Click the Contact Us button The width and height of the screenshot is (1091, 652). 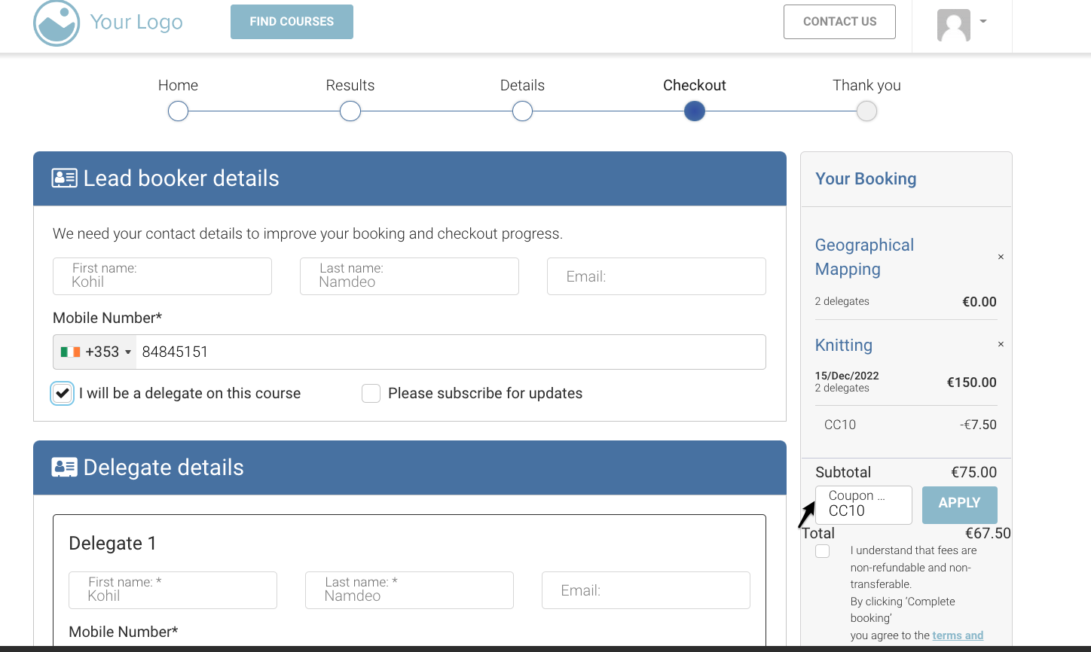tap(839, 22)
